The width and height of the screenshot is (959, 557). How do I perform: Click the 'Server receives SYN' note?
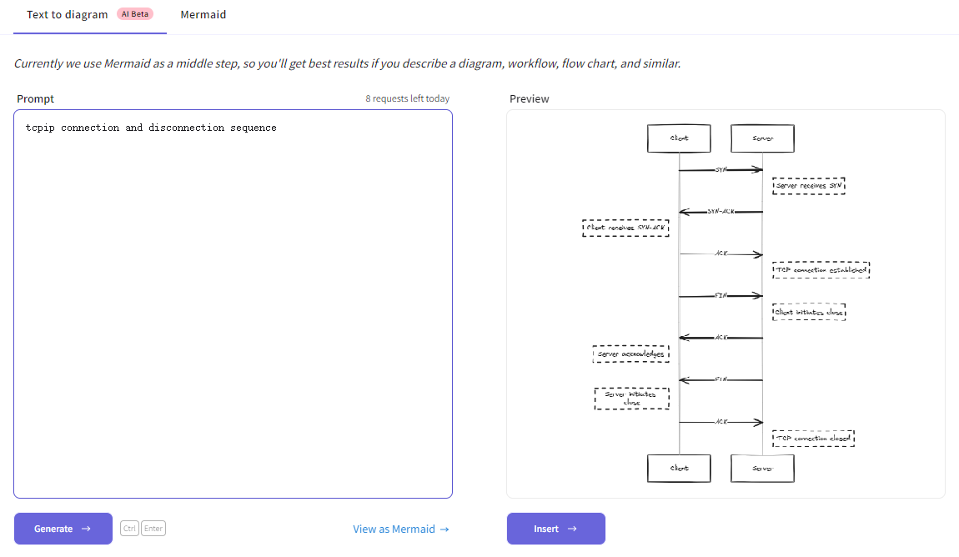[x=809, y=184]
